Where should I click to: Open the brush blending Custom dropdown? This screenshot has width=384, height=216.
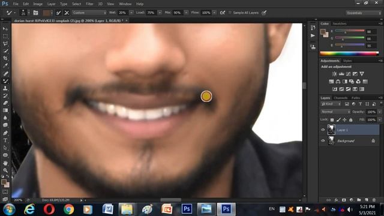pos(89,13)
